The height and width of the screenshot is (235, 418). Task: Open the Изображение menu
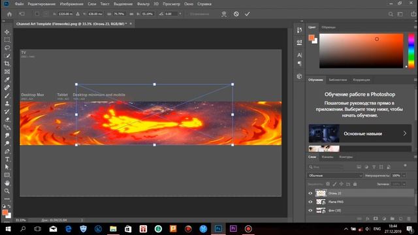click(71, 4)
